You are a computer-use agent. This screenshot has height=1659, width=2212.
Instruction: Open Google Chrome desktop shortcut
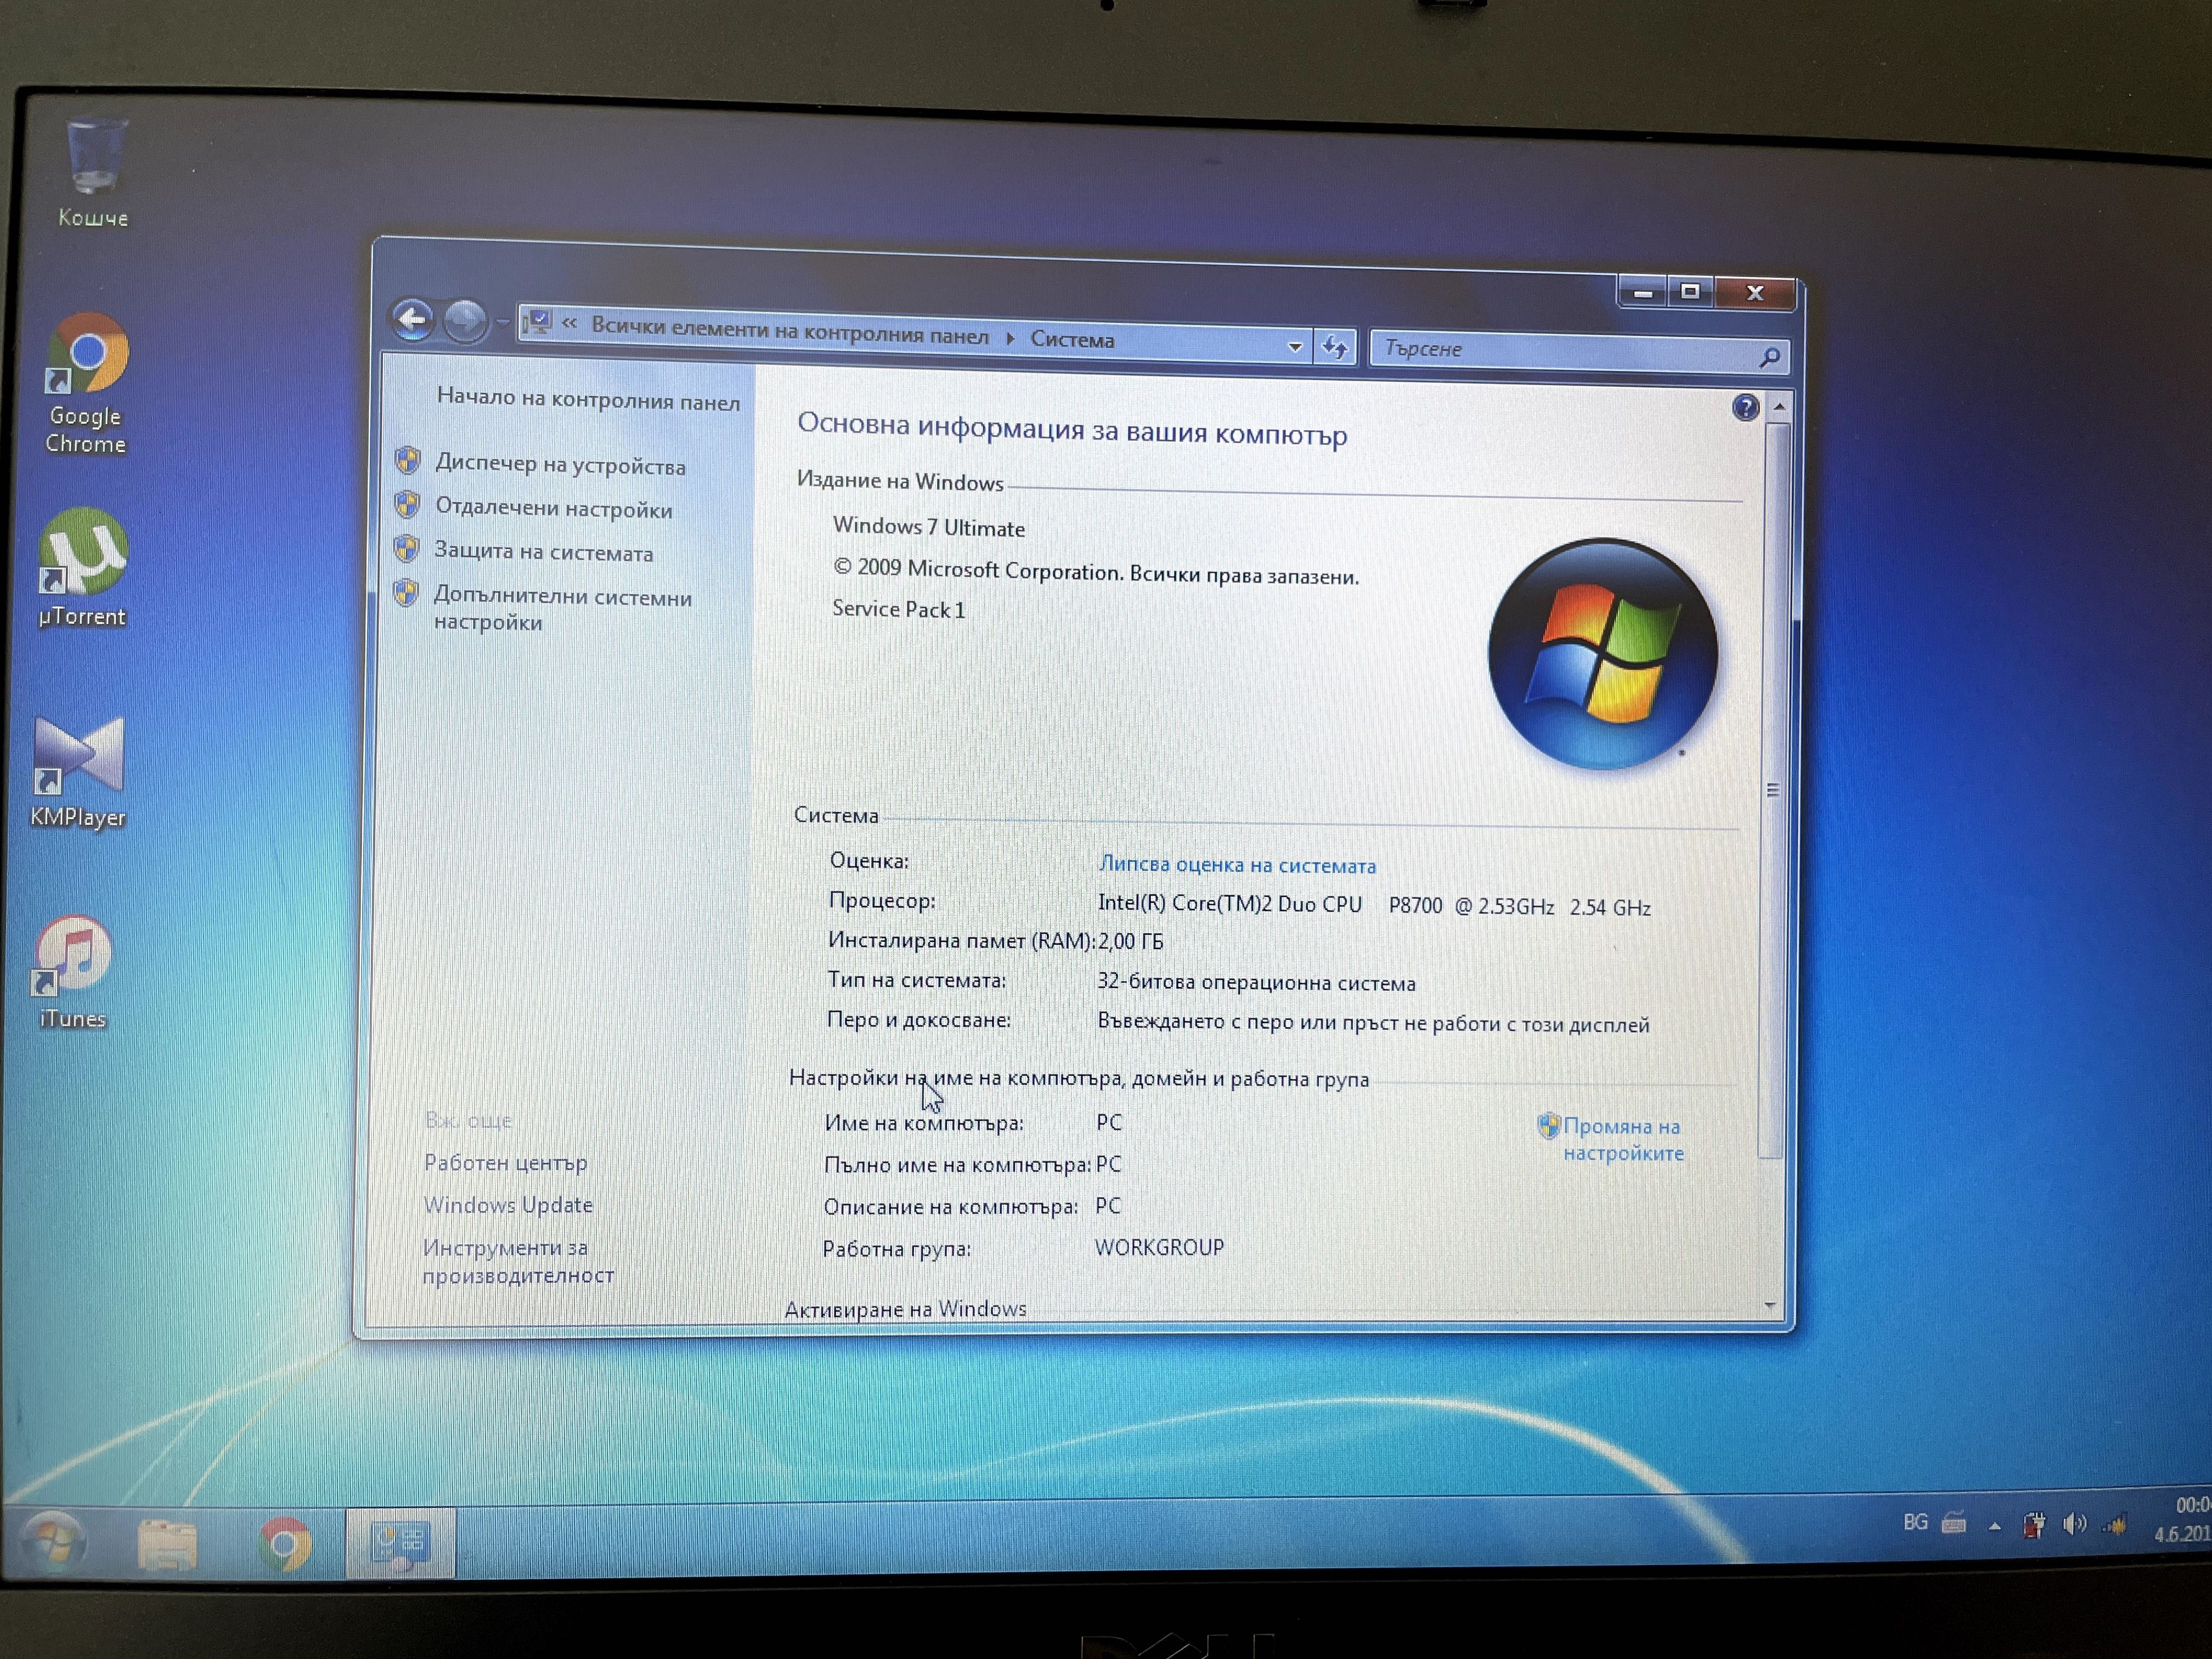pyautogui.click(x=87, y=384)
